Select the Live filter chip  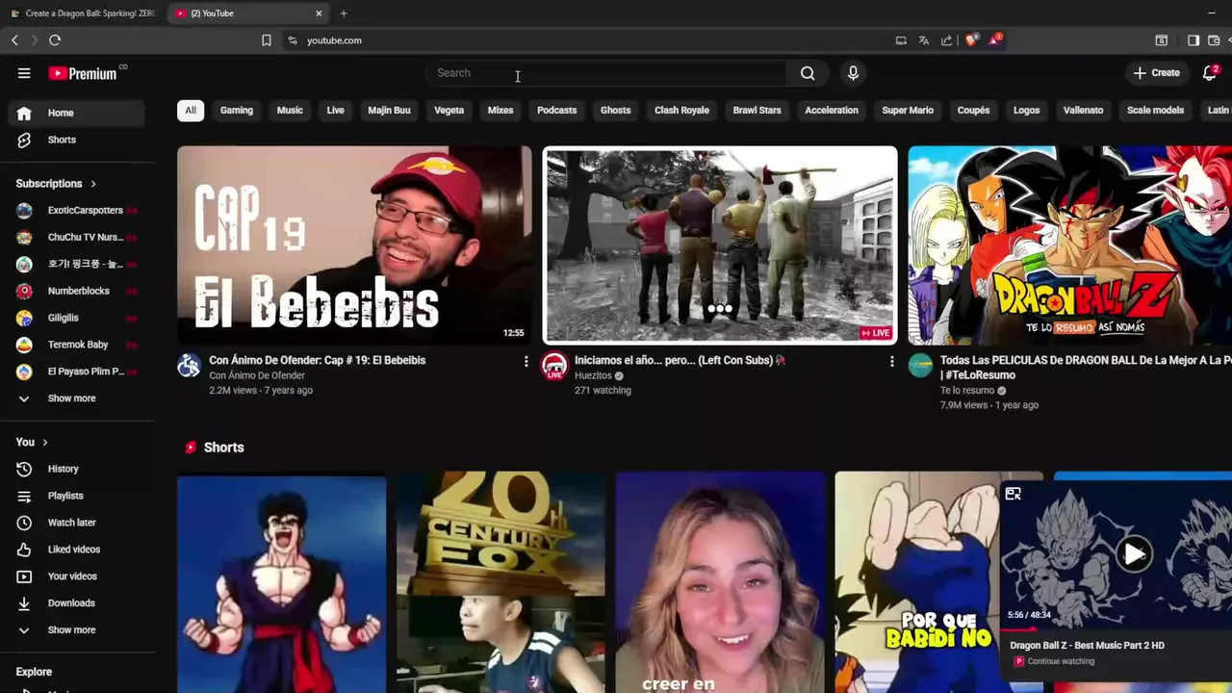pyautogui.click(x=335, y=111)
